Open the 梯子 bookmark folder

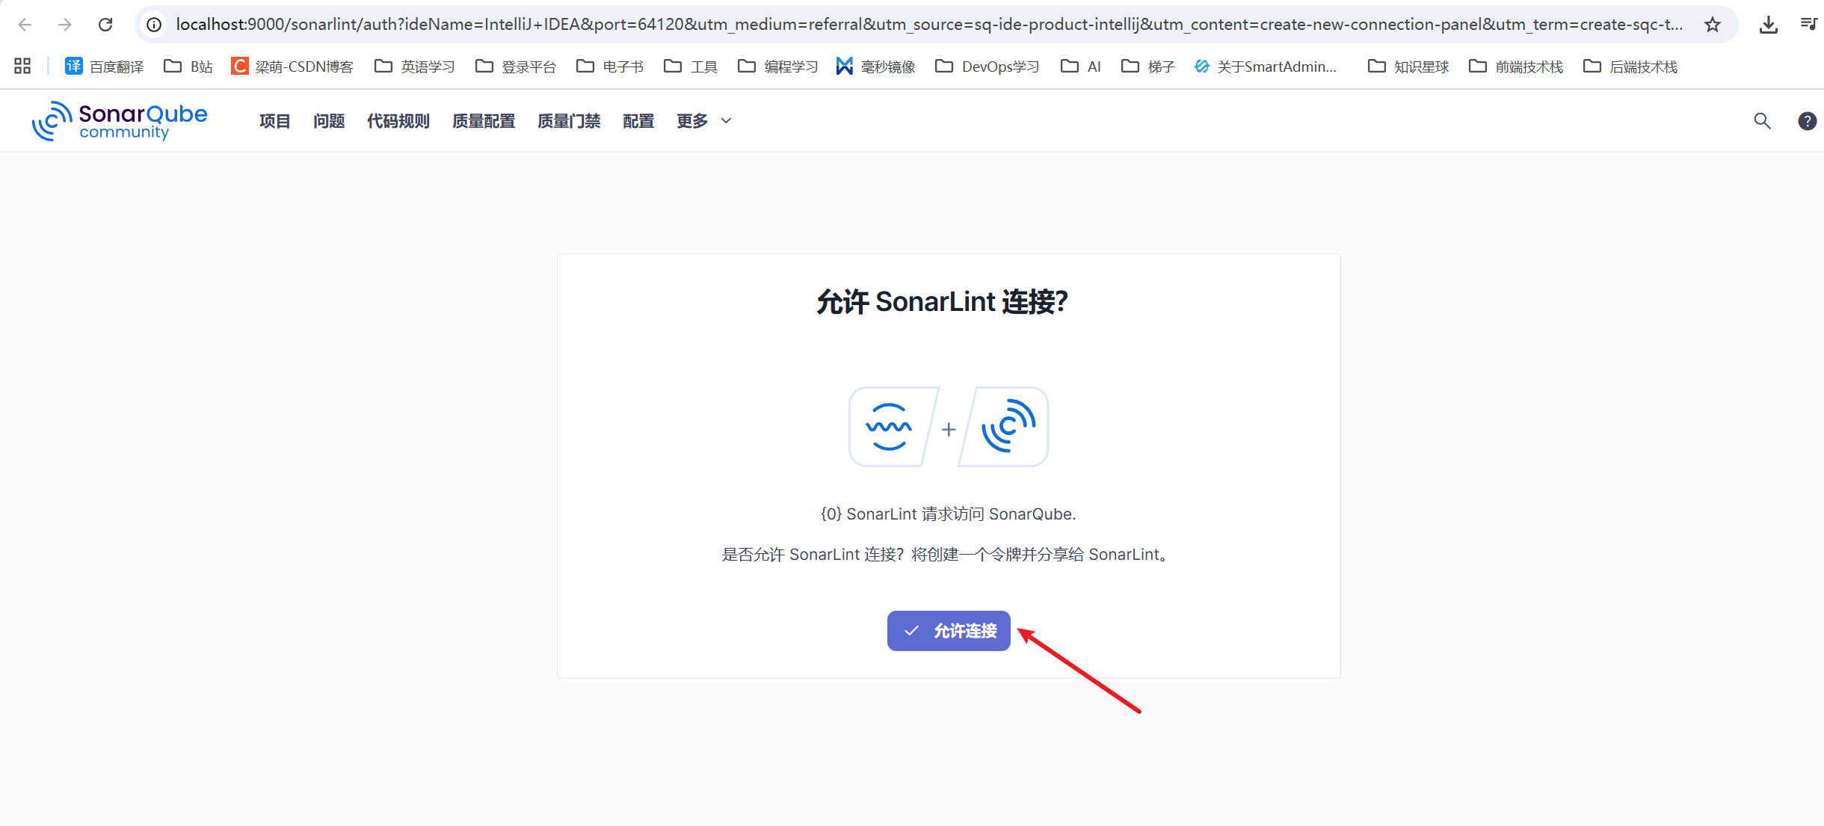coord(1148,67)
